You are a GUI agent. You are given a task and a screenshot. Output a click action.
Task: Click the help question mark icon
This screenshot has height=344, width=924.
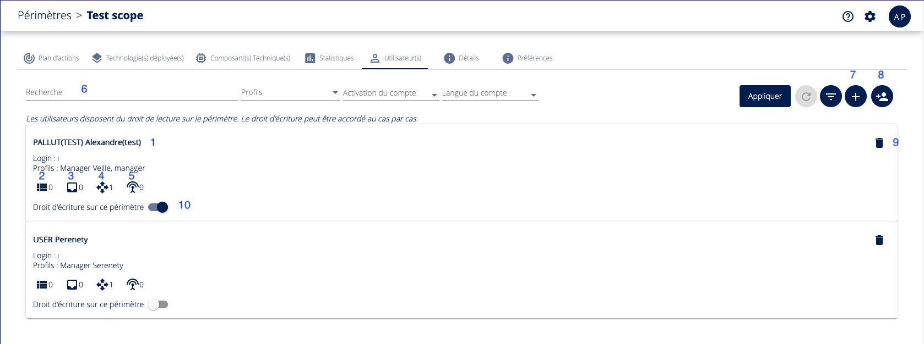(x=848, y=16)
